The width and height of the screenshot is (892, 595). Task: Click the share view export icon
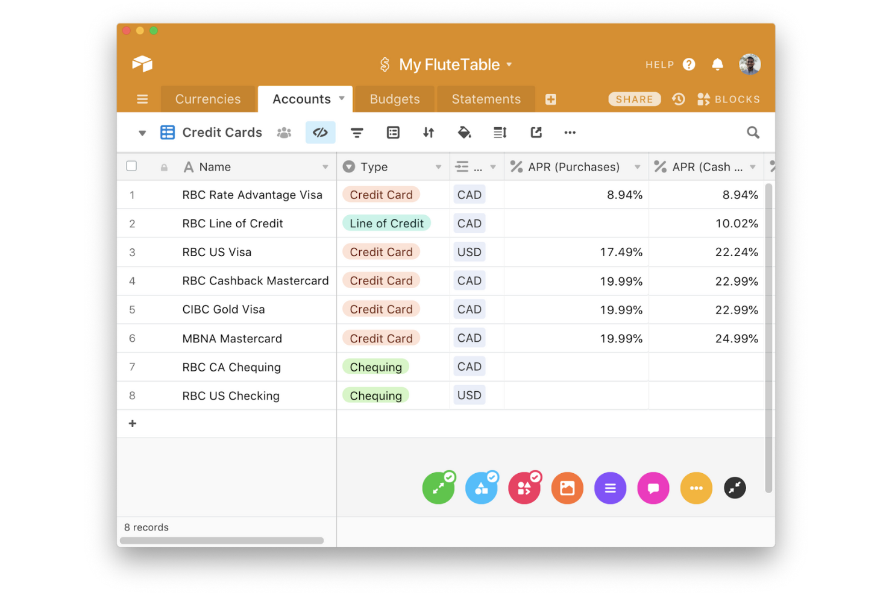[536, 133]
